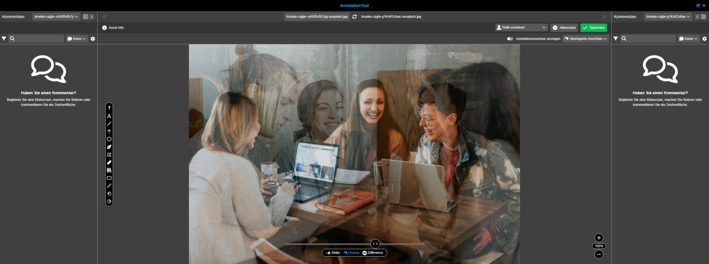Click the 100% zoom level indicator
Screen dimensions: 709x264
[599, 246]
